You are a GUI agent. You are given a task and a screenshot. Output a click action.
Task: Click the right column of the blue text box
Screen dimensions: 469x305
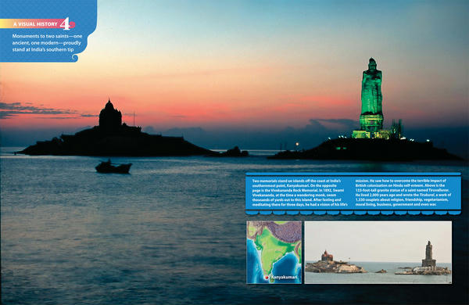point(403,193)
